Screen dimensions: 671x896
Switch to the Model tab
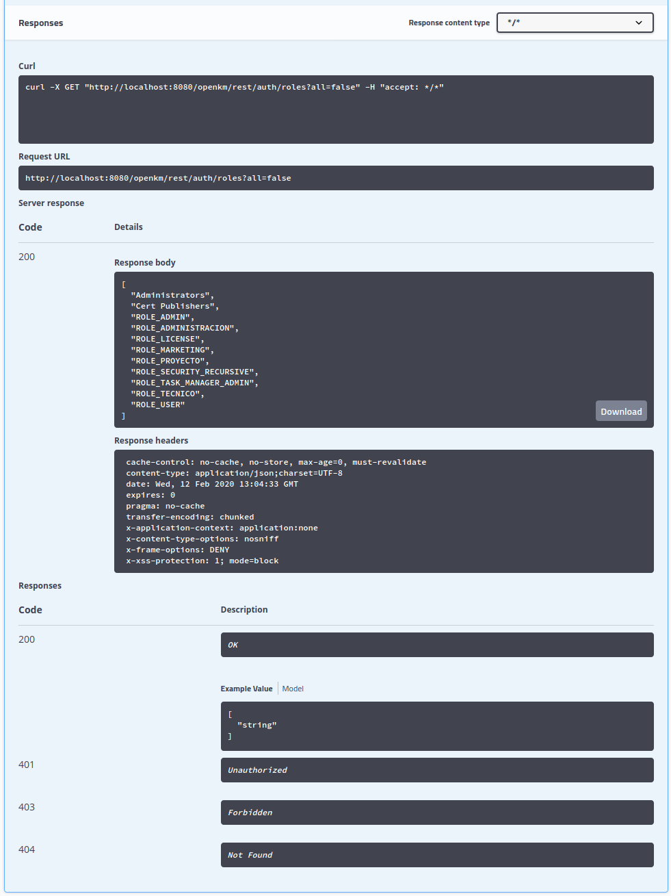(293, 689)
